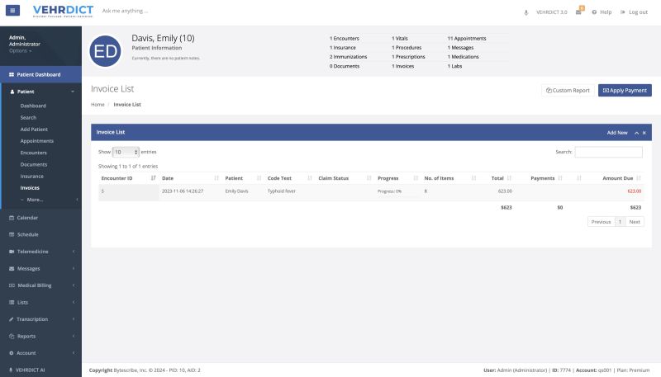
Task: Click the invoice Search input field
Action: point(608,153)
